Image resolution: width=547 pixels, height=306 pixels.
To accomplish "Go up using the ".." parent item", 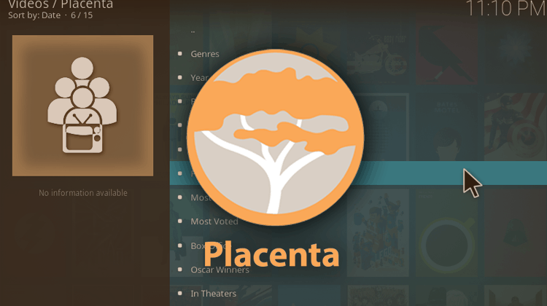I will tap(193, 31).
